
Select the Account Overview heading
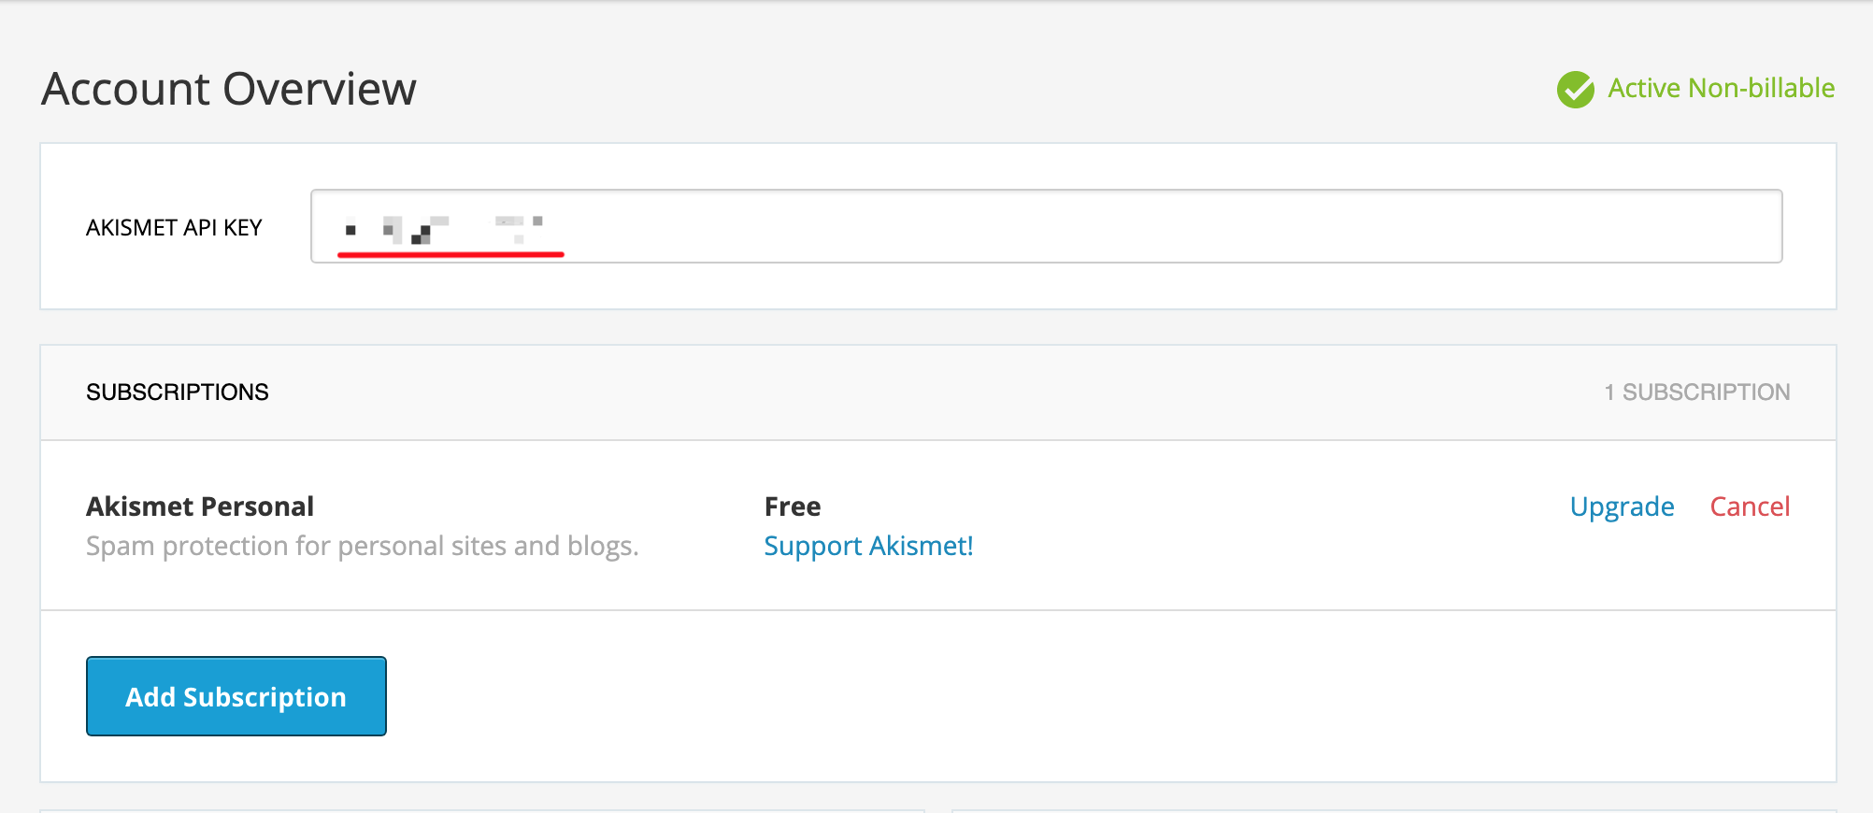click(229, 90)
